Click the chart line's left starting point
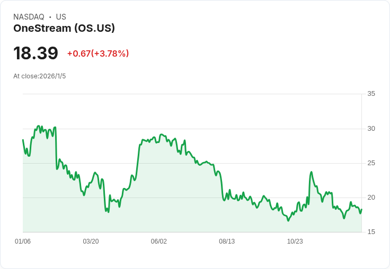Viewport: 390px width, 269px height. point(23,140)
